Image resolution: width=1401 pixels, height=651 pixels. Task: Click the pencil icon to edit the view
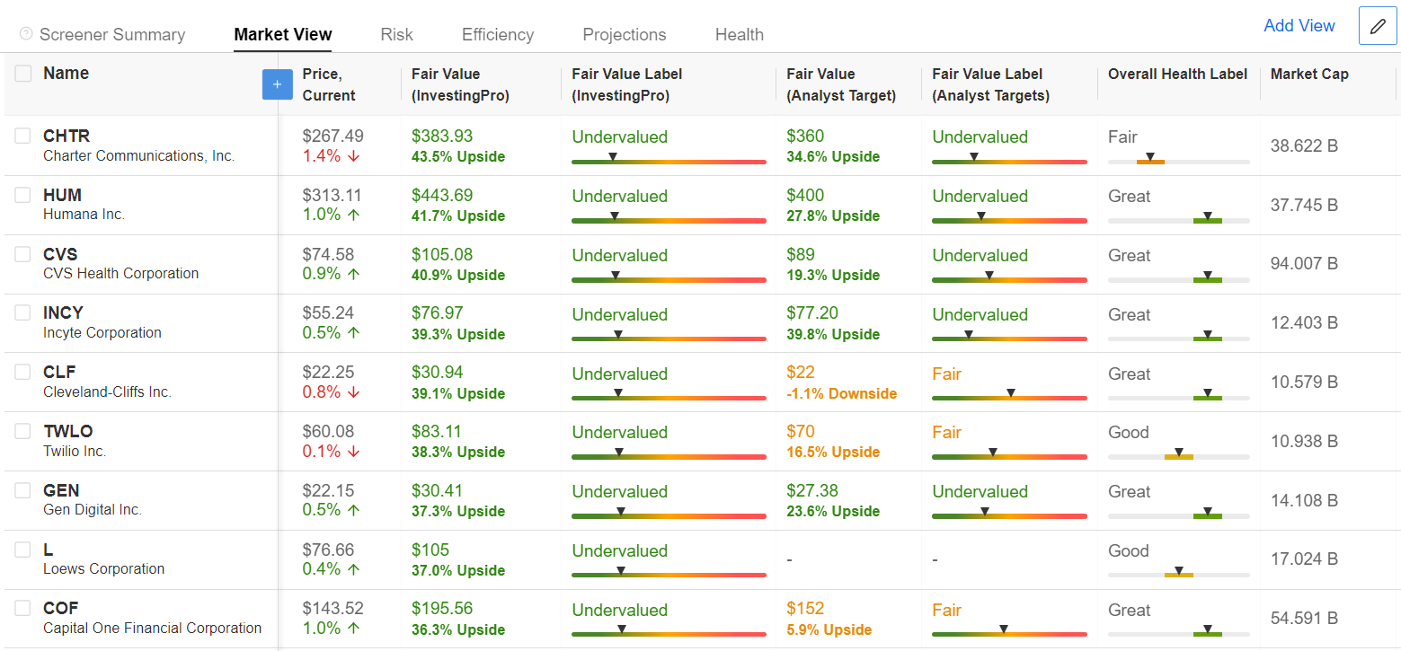pos(1378,25)
